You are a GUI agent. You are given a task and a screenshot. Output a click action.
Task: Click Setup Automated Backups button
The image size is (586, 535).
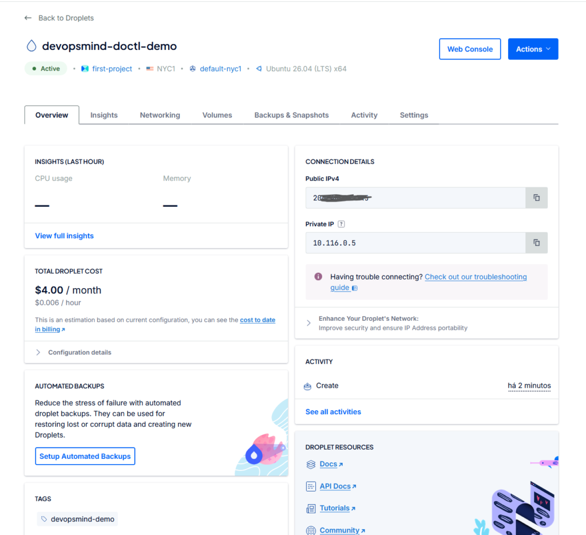tap(85, 456)
